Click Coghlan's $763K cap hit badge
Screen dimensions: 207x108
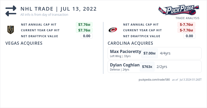147,67
